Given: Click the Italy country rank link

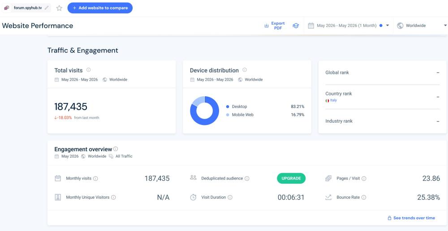Looking at the screenshot, I should 333,100.
